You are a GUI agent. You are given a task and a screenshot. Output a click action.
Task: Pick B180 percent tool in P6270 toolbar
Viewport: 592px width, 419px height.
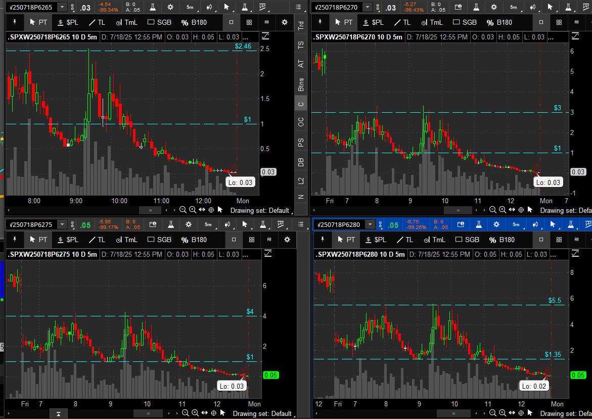tap(499, 22)
